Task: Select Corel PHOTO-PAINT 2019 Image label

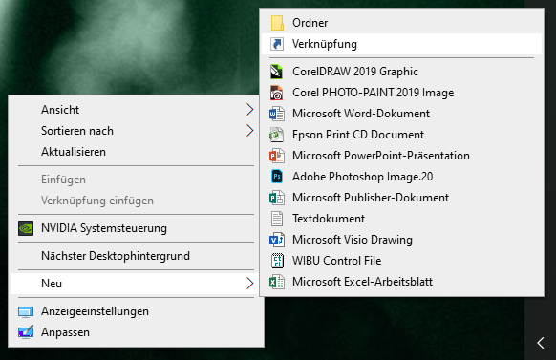Action: pyautogui.click(x=373, y=93)
